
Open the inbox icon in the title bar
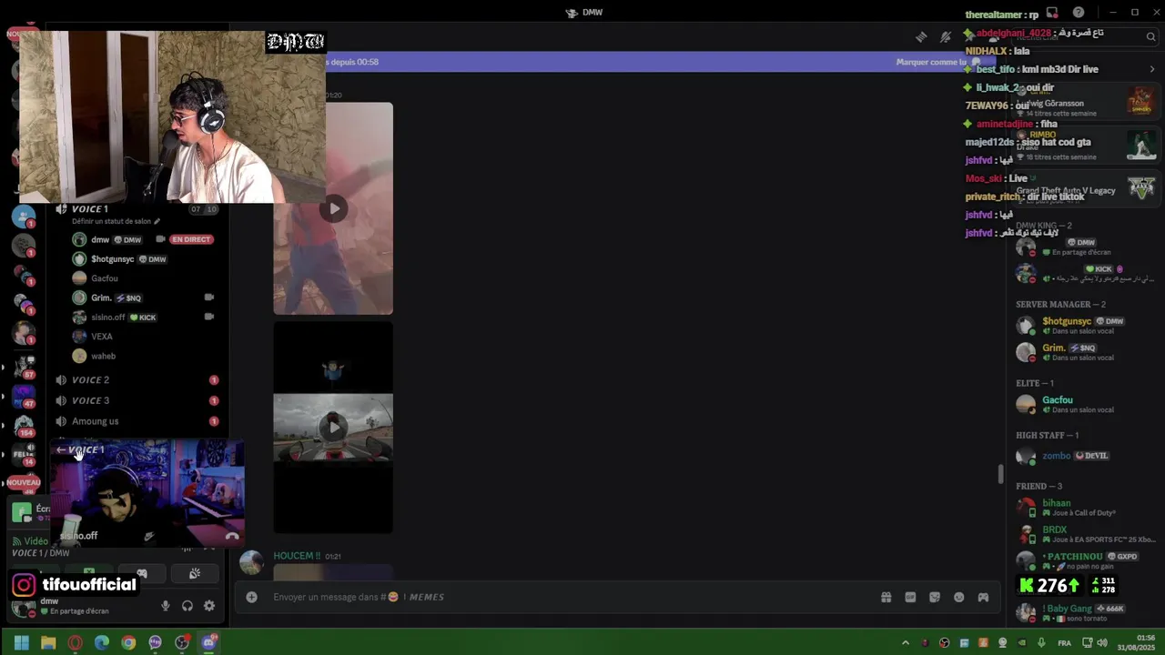[1053, 13]
